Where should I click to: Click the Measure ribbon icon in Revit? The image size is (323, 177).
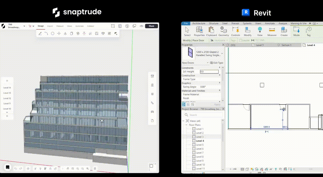[272, 31]
